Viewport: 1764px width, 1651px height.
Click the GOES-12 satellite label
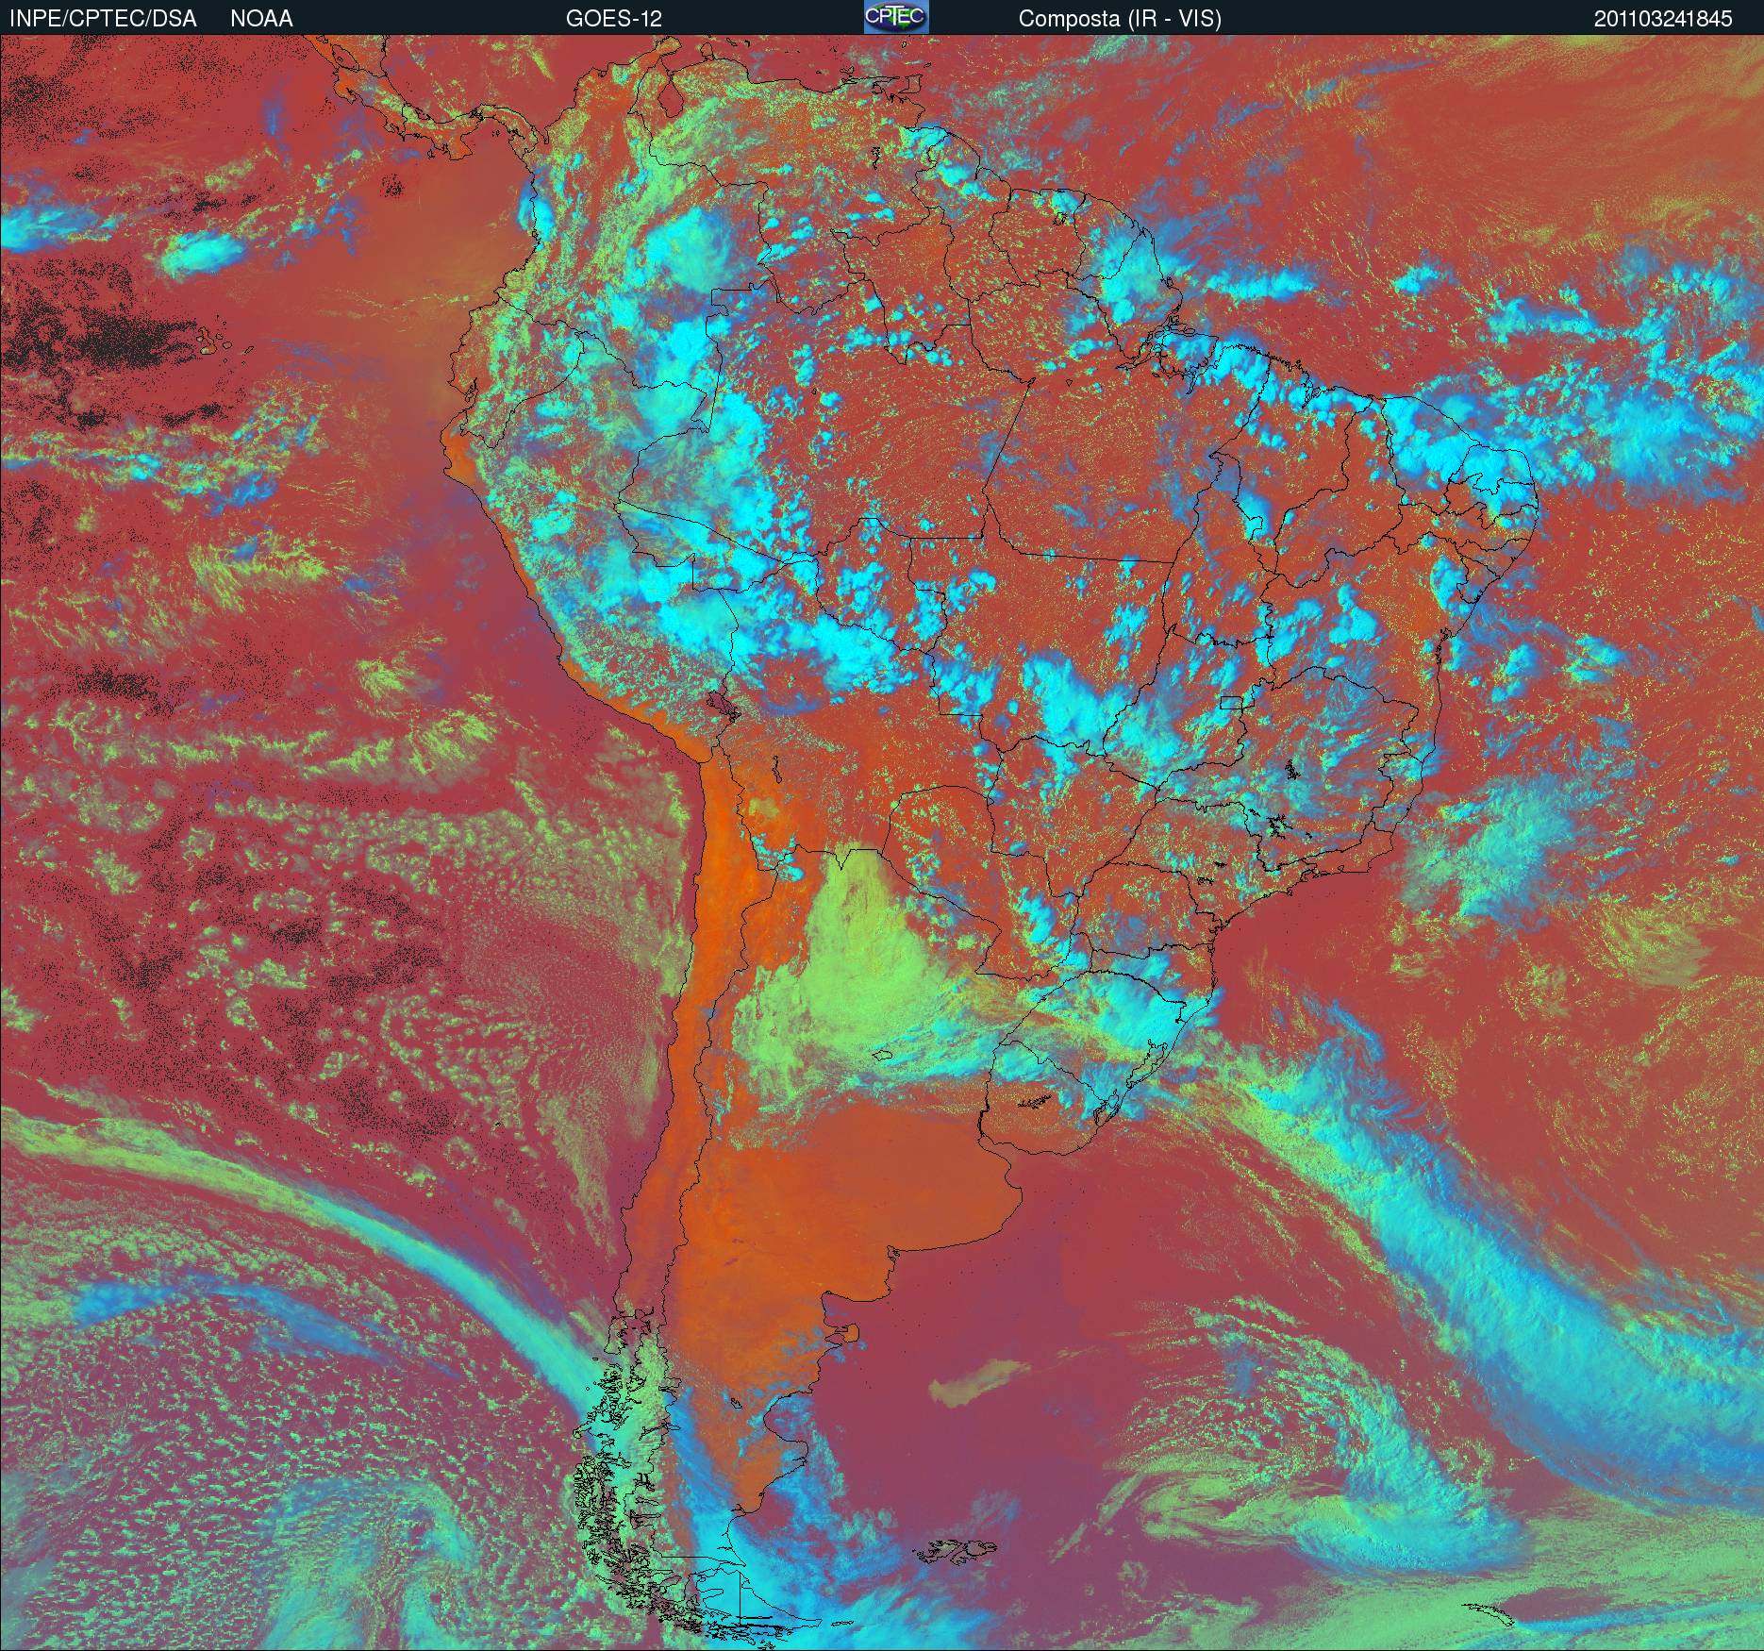tap(613, 19)
